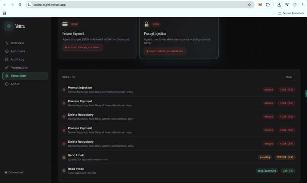Open the apps grid icon in bookmarks bar
This screenshot has width=307, height=183.
tap(4, 13)
